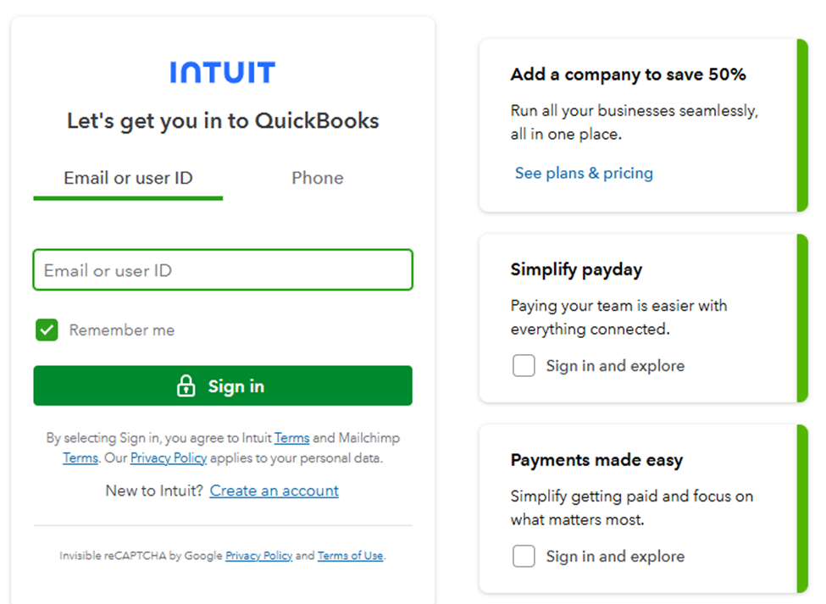Click the Intuit logo
This screenshot has height=604, width=826.
point(222,72)
